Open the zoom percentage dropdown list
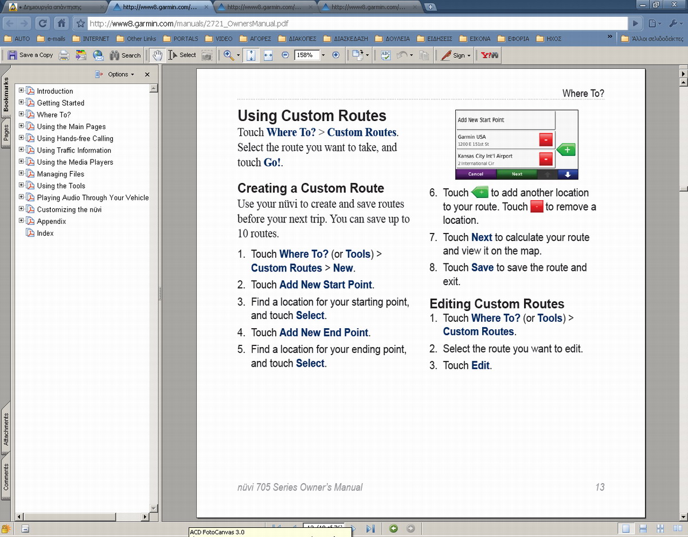This screenshot has width=688, height=537. coord(323,55)
